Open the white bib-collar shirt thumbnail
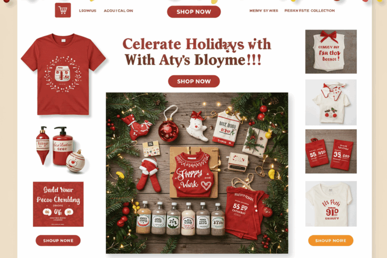387x258 pixels. point(331,102)
